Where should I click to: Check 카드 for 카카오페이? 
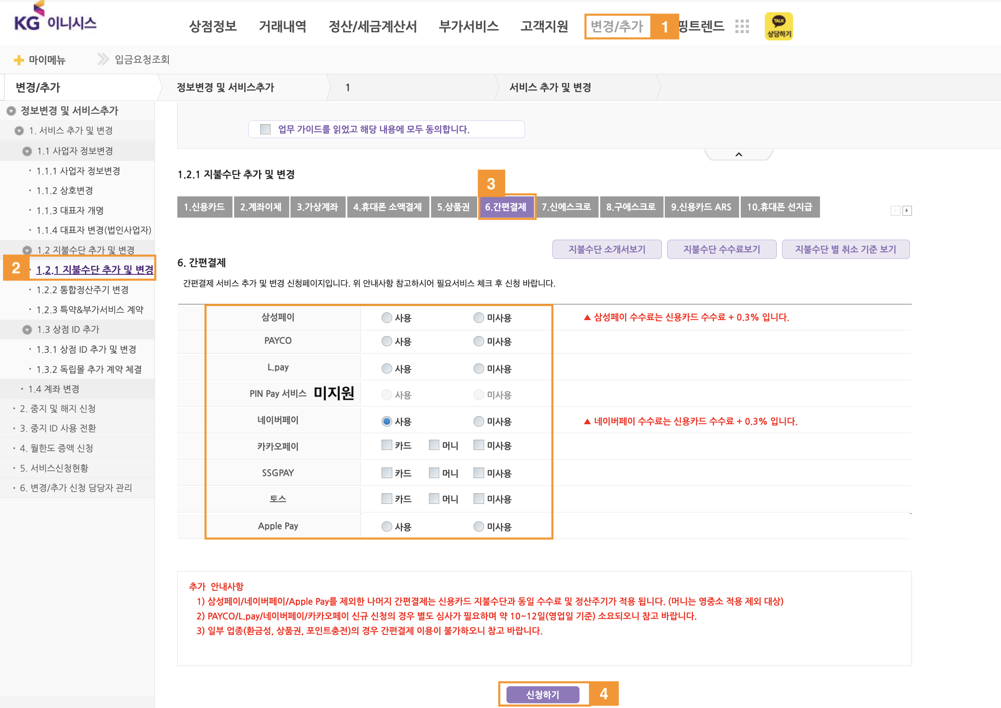point(387,445)
